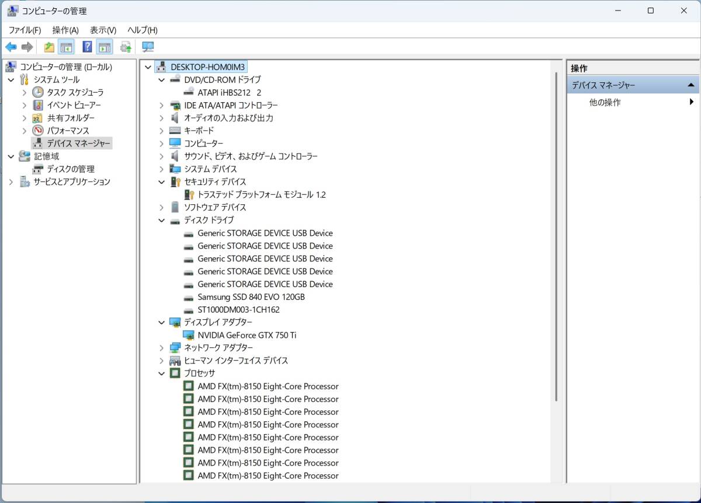Click the NVIDIA GeForce GTX 750 Ti icon
The width and height of the screenshot is (701, 503).
189,335
